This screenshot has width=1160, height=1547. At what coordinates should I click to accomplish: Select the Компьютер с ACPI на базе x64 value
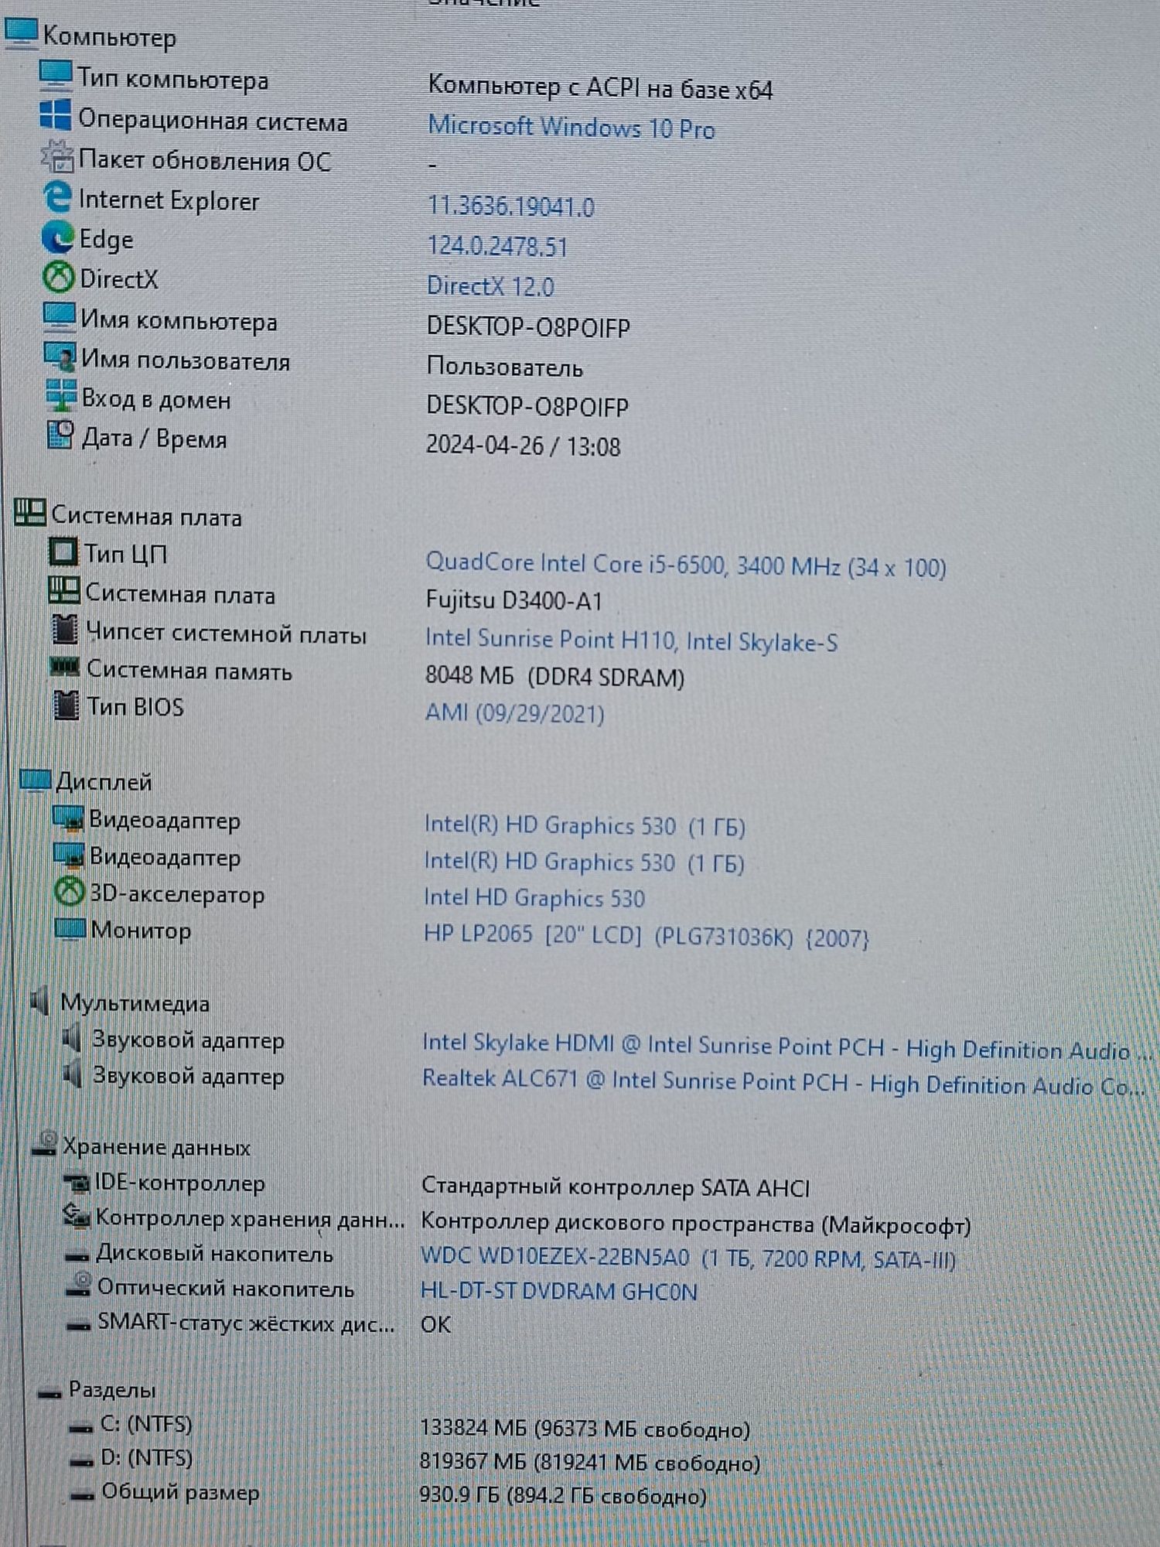(600, 87)
